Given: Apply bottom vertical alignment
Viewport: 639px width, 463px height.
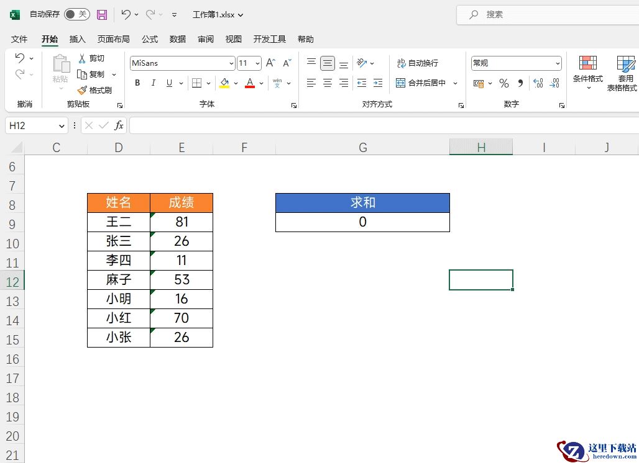Looking at the screenshot, I should (344, 63).
